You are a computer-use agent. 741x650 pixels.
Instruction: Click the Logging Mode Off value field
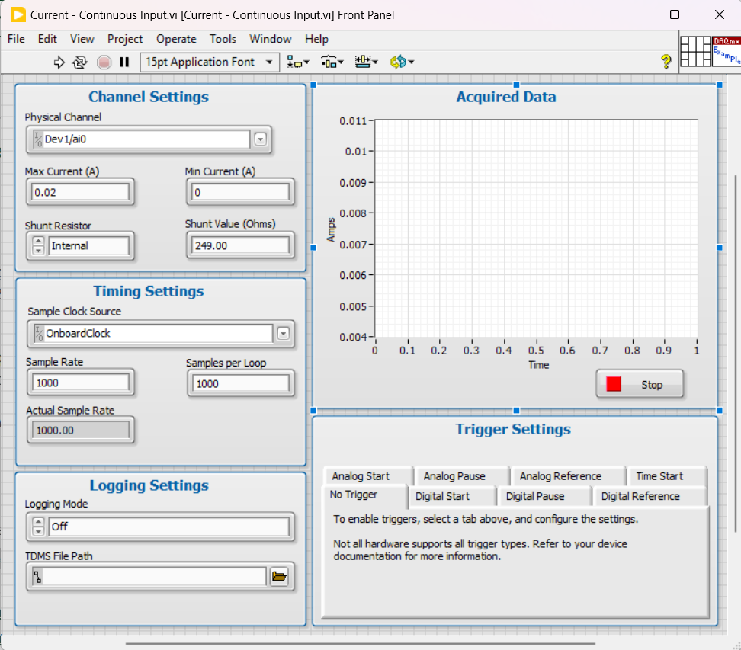tap(168, 527)
